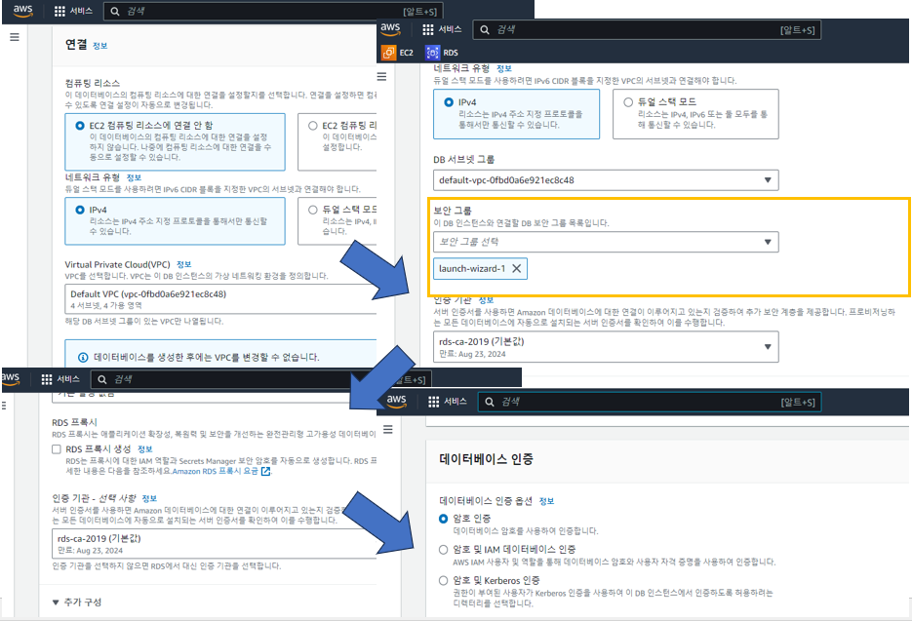This screenshot has height=621, width=912.
Task: Click search field above 데이터베이스 인증 panel
Action: pos(650,402)
